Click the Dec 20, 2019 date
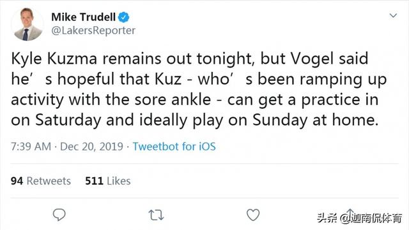The height and width of the screenshot is (230, 409). tap(91, 147)
